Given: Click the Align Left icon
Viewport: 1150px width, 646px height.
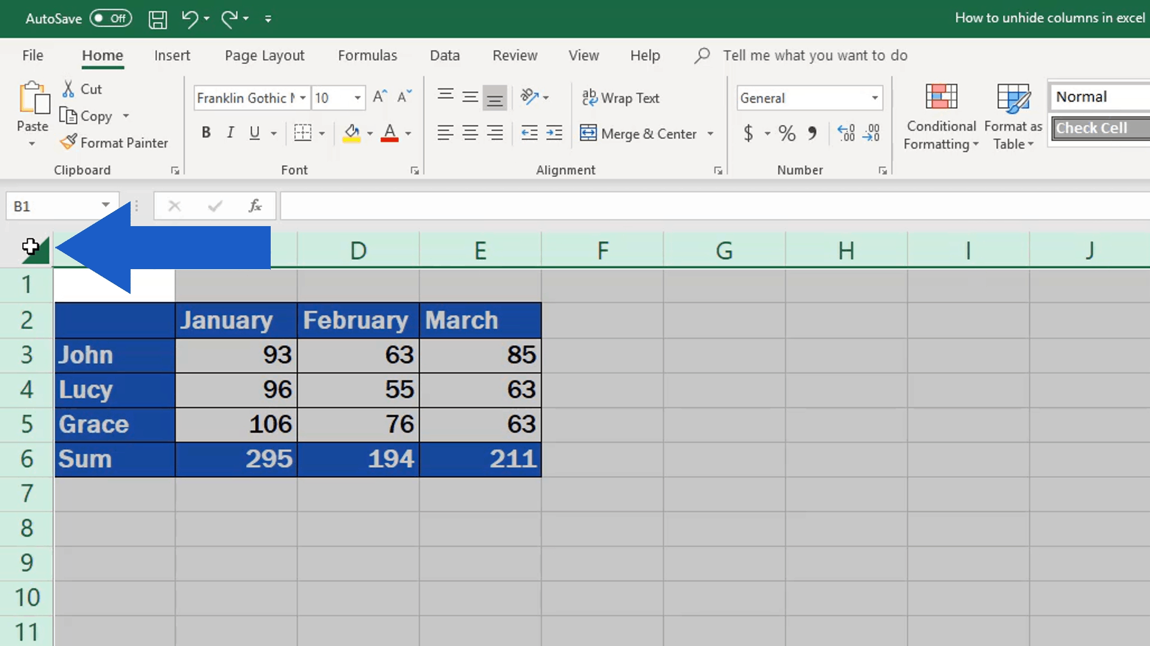Looking at the screenshot, I should tap(445, 133).
